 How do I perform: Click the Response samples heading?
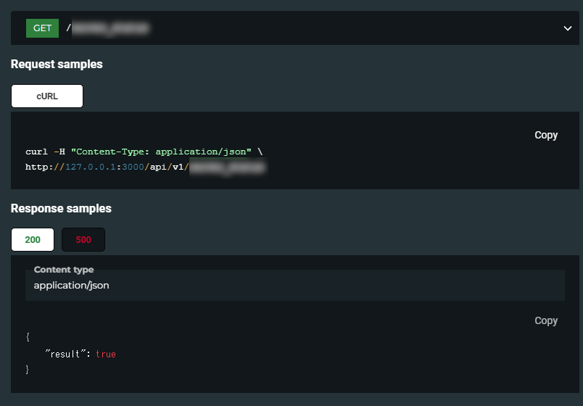[61, 209]
